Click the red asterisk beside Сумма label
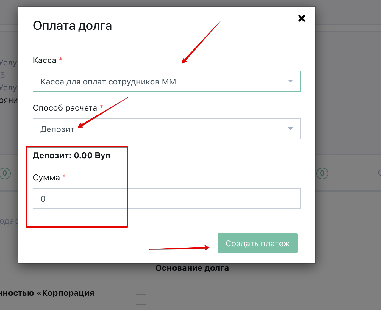Image resolution: width=381 pixels, height=310 pixels. [x=64, y=177]
